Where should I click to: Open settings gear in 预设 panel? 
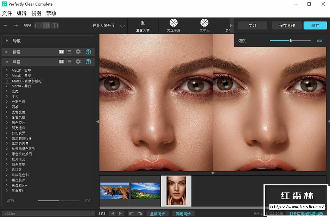coord(78,52)
